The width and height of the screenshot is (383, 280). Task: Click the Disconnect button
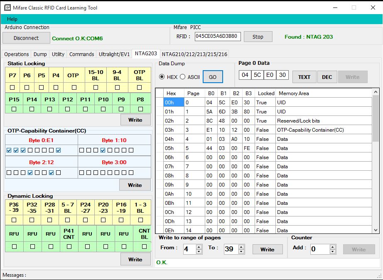tap(26, 38)
